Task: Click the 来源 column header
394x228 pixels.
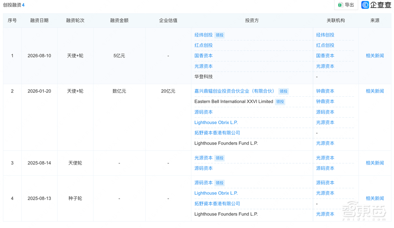Action: point(375,20)
